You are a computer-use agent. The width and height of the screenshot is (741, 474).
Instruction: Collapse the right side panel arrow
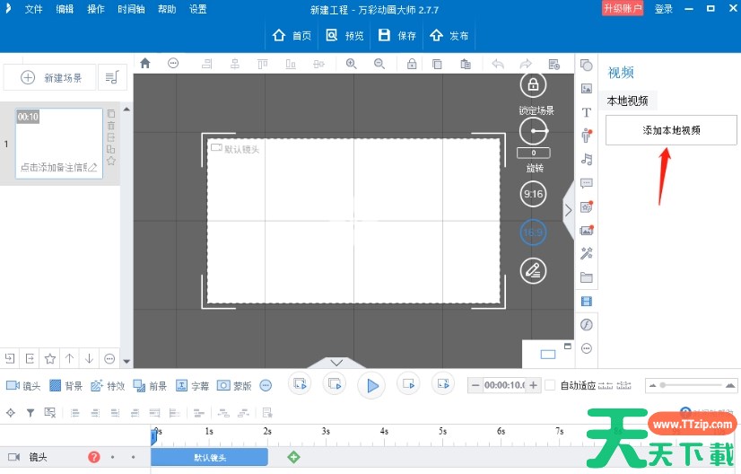click(x=568, y=209)
